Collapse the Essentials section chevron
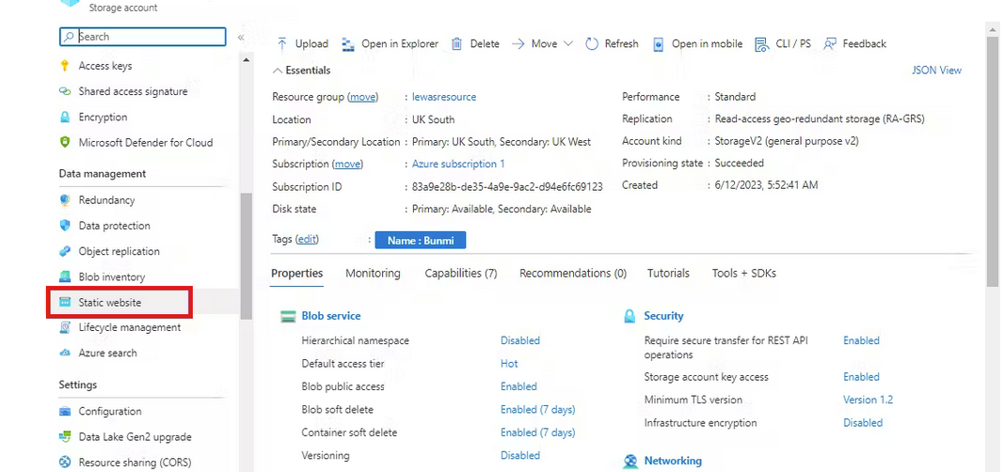This screenshot has width=1004, height=472. click(x=277, y=71)
